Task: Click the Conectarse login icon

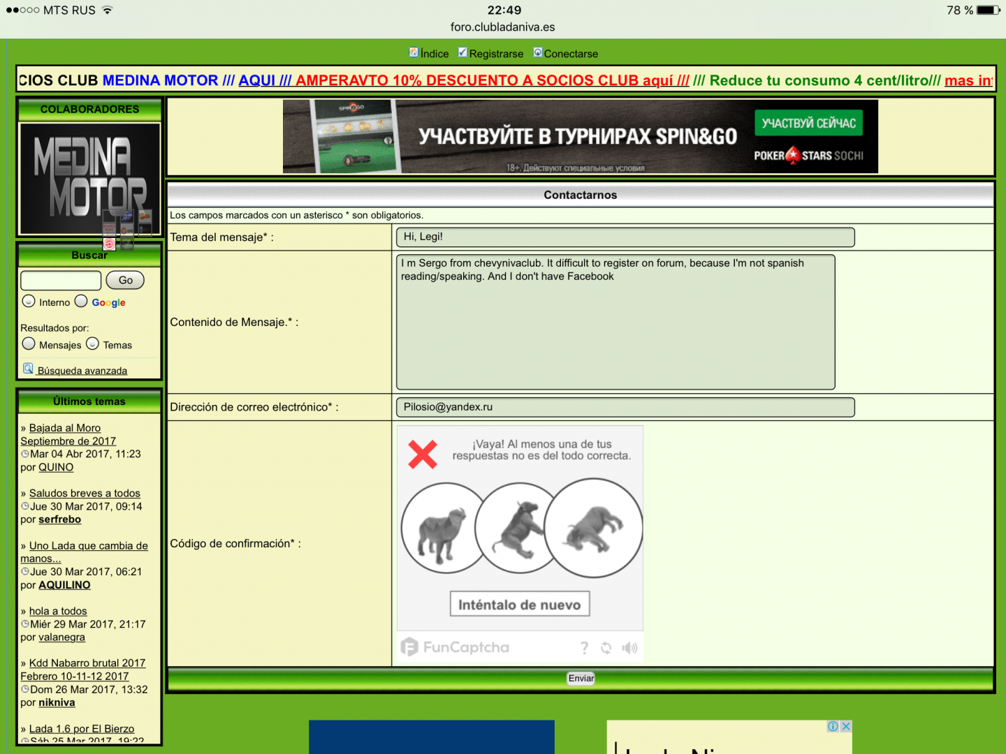Action: pyautogui.click(x=538, y=52)
